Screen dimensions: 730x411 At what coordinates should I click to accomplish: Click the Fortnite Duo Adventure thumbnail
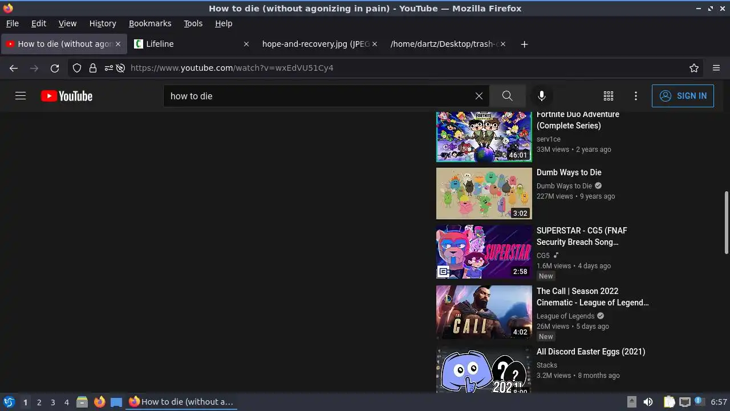point(484,137)
